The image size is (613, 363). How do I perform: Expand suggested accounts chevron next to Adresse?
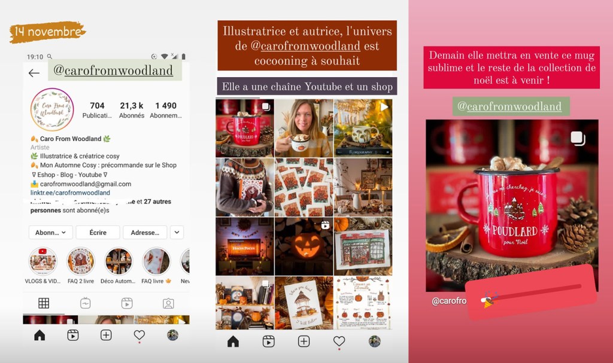tap(177, 232)
